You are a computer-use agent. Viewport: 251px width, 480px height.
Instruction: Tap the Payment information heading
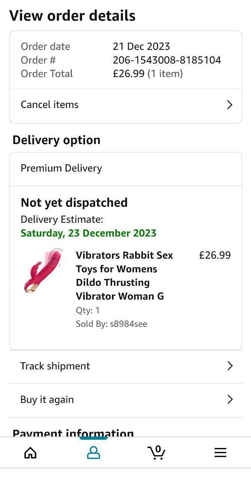tap(73, 433)
